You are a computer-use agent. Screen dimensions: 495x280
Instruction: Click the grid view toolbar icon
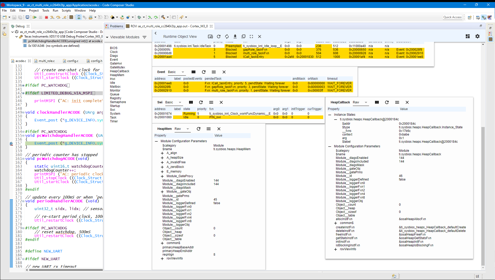(x=71, y=17)
